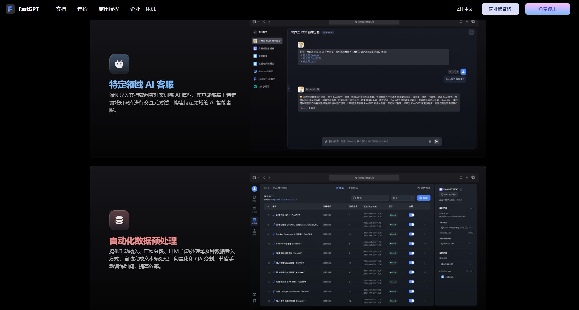Toggle the switch for chatgpt-on-wechat row
This screenshot has height=310, width=579.
pyautogui.click(x=411, y=291)
